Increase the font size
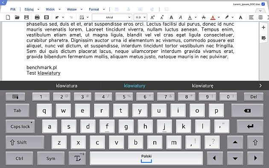 152,17
